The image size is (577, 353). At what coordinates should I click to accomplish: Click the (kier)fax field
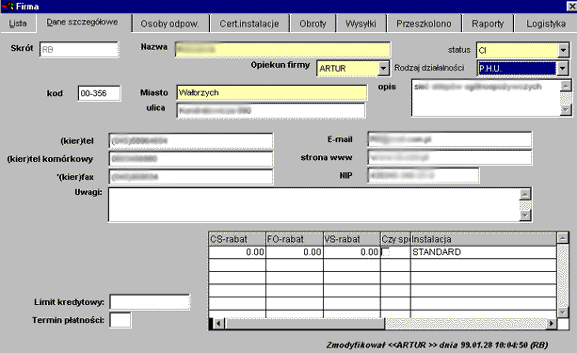(191, 177)
